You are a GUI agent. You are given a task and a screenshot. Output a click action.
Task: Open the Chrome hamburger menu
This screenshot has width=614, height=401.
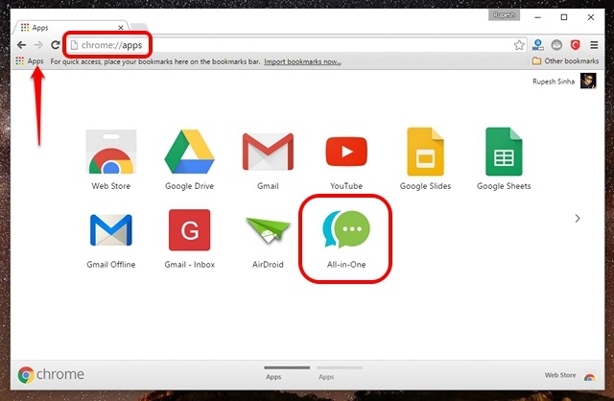pyautogui.click(x=594, y=45)
